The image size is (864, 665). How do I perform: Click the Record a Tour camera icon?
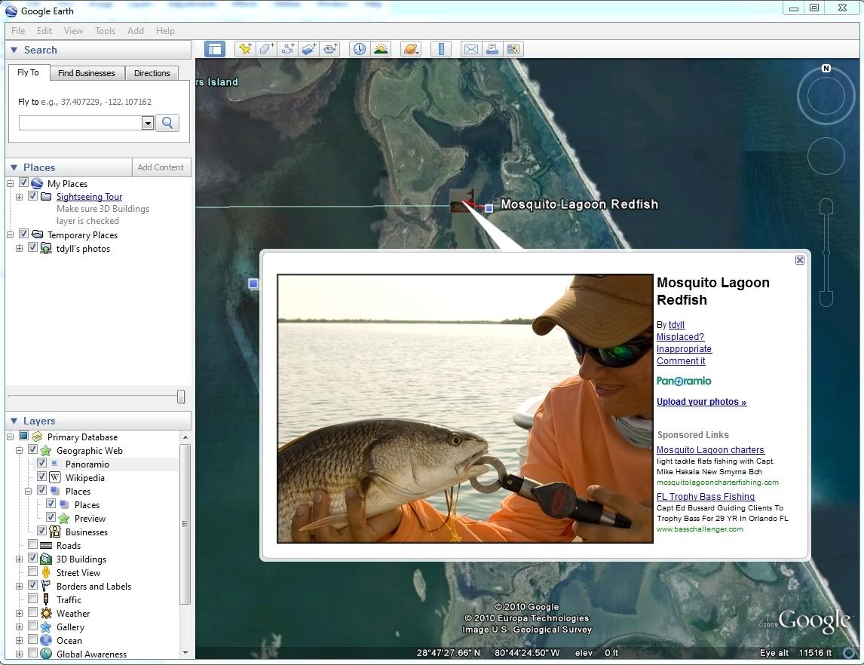[x=331, y=49]
